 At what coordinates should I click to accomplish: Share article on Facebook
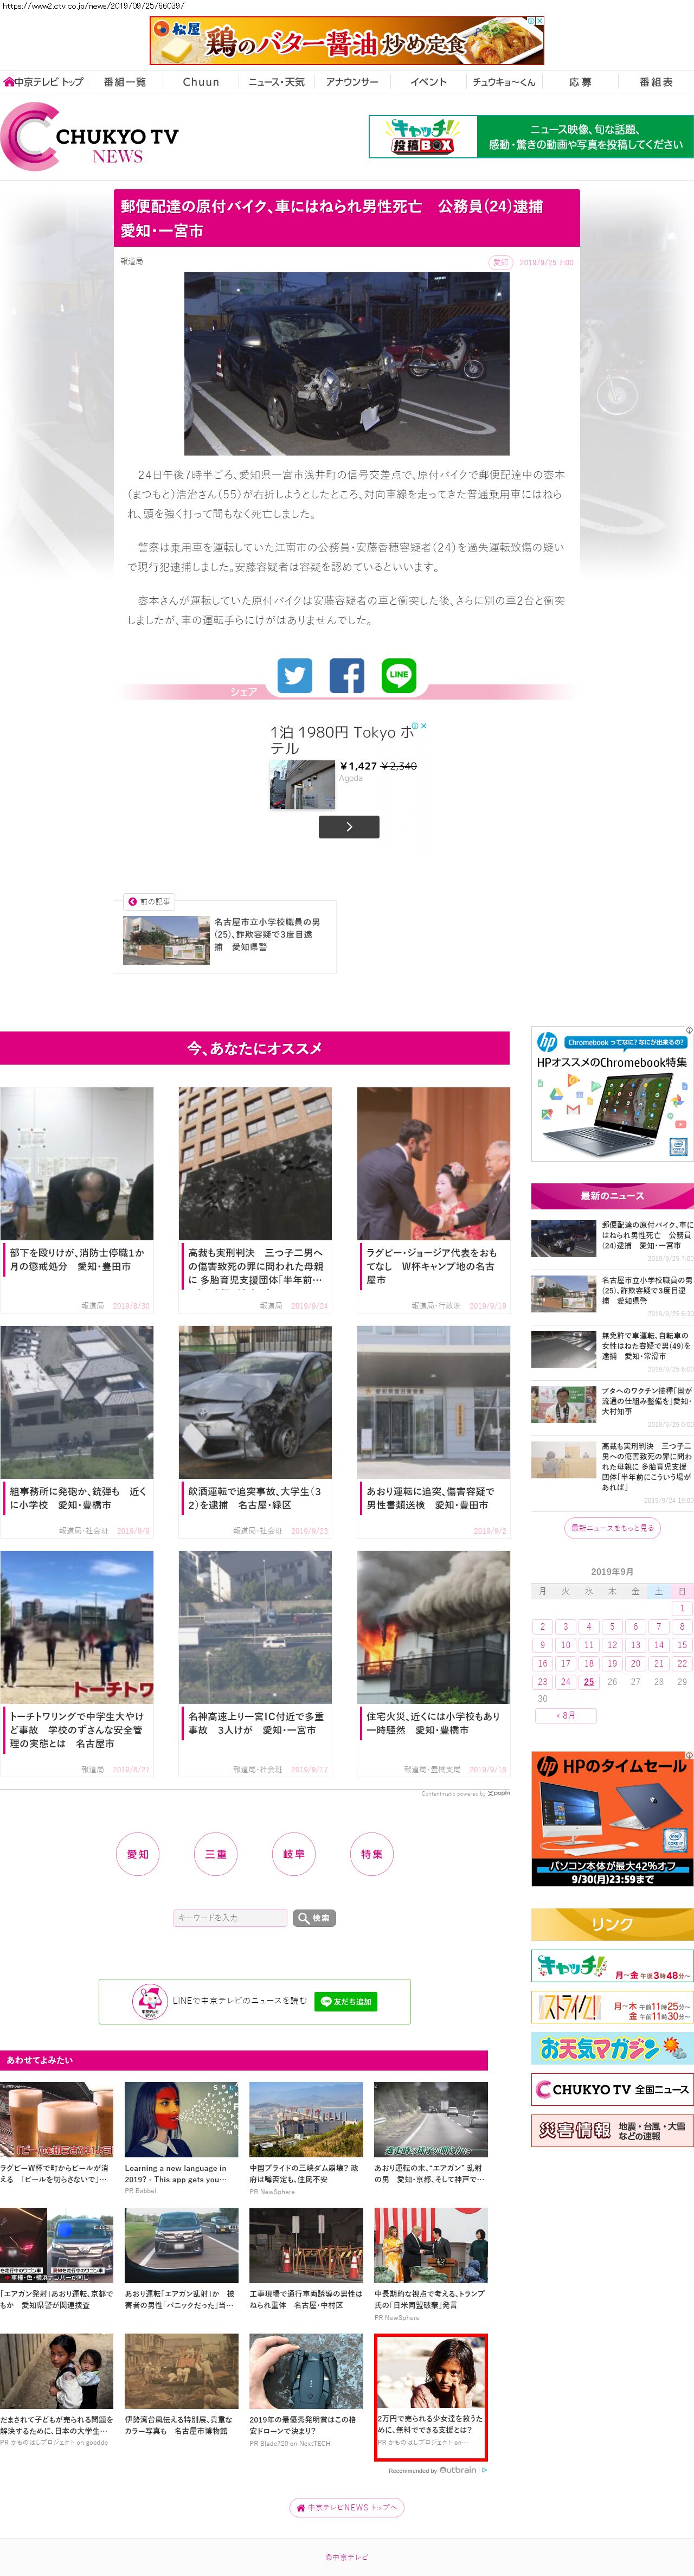pos(347,676)
